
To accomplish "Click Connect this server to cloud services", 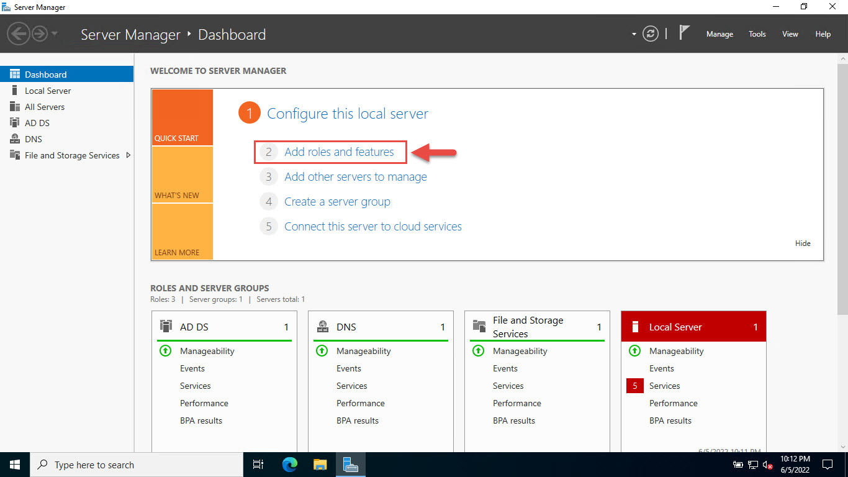I will [x=373, y=227].
